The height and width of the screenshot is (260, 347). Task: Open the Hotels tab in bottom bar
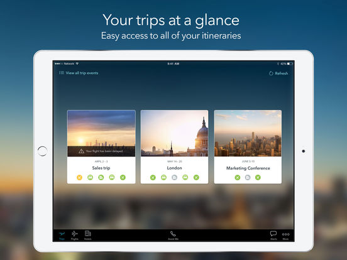tap(88, 236)
